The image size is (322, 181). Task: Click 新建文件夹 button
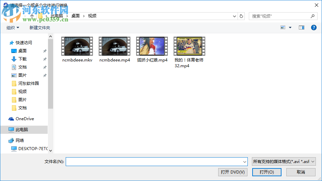pos(39,28)
